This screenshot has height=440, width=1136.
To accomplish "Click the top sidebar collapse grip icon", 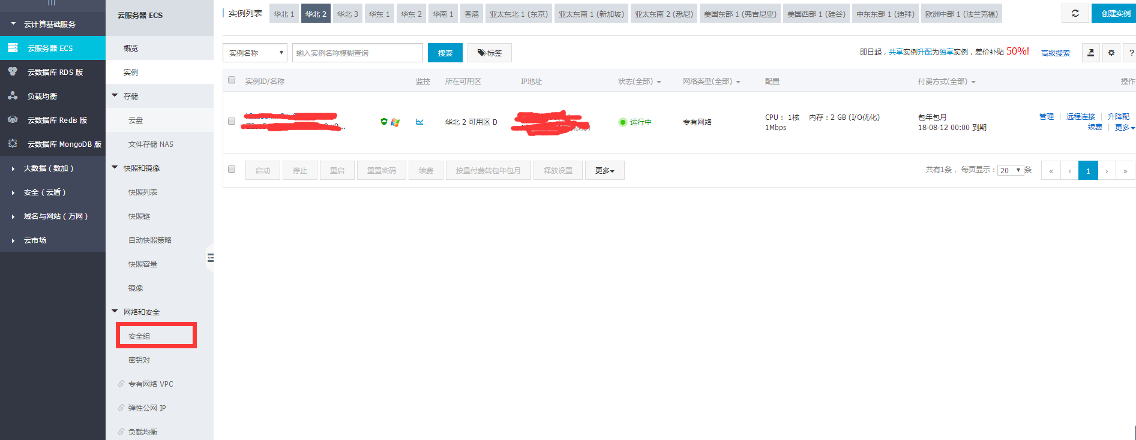I will pos(52,3).
